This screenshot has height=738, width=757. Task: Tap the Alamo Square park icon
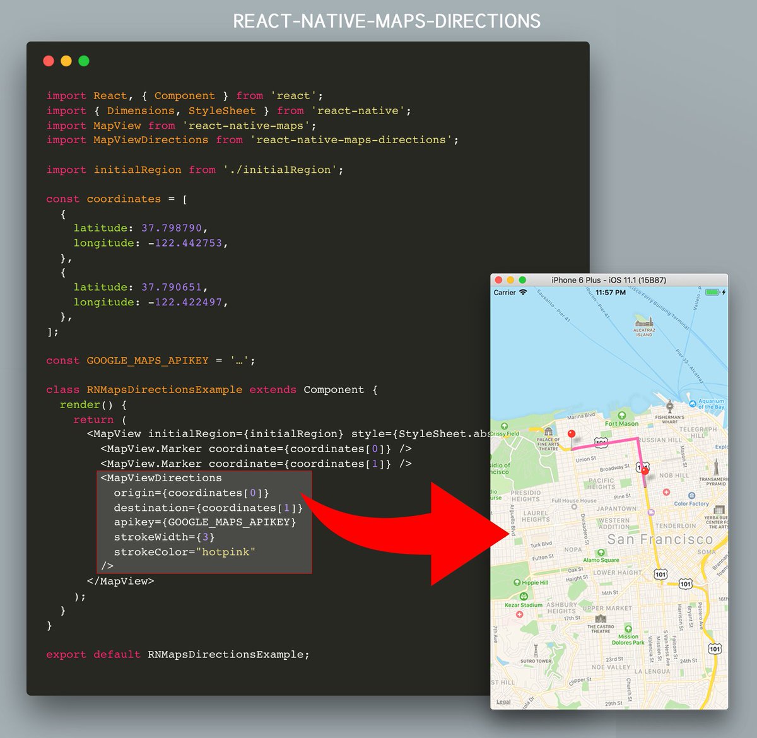601,553
